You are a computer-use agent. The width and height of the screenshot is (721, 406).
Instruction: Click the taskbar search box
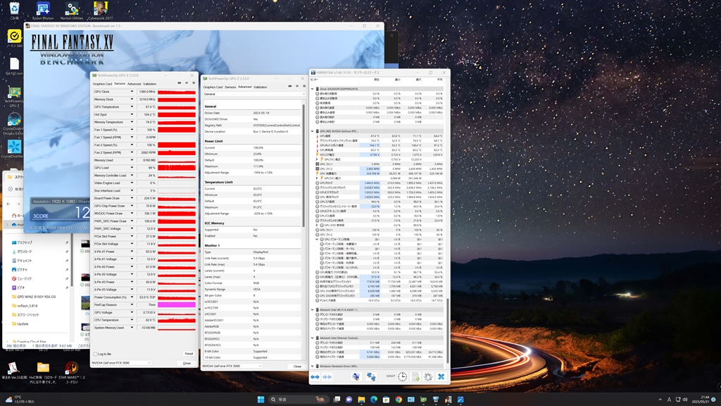[289, 399]
